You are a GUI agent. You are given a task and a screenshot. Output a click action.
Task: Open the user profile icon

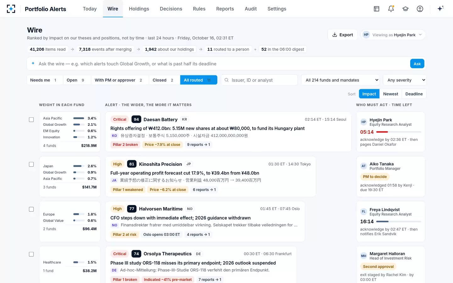coord(420,9)
